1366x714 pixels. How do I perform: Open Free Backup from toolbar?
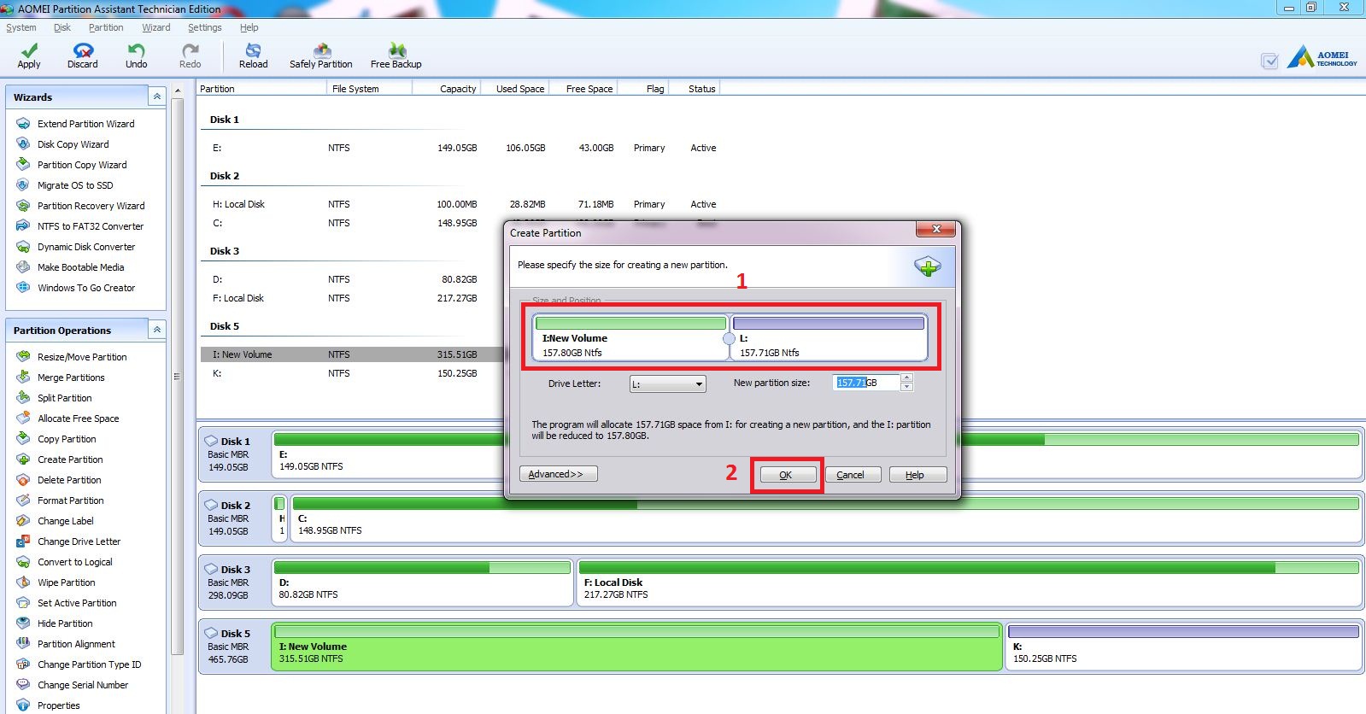[396, 56]
